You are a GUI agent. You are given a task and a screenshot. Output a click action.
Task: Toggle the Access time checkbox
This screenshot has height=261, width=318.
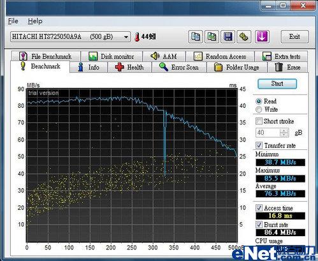[259, 207]
